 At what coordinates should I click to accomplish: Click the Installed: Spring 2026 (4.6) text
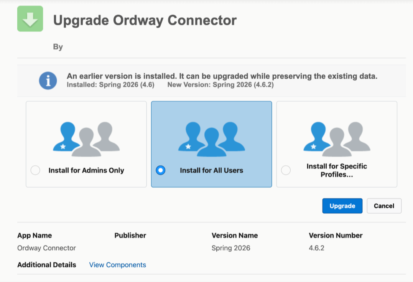(110, 84)
